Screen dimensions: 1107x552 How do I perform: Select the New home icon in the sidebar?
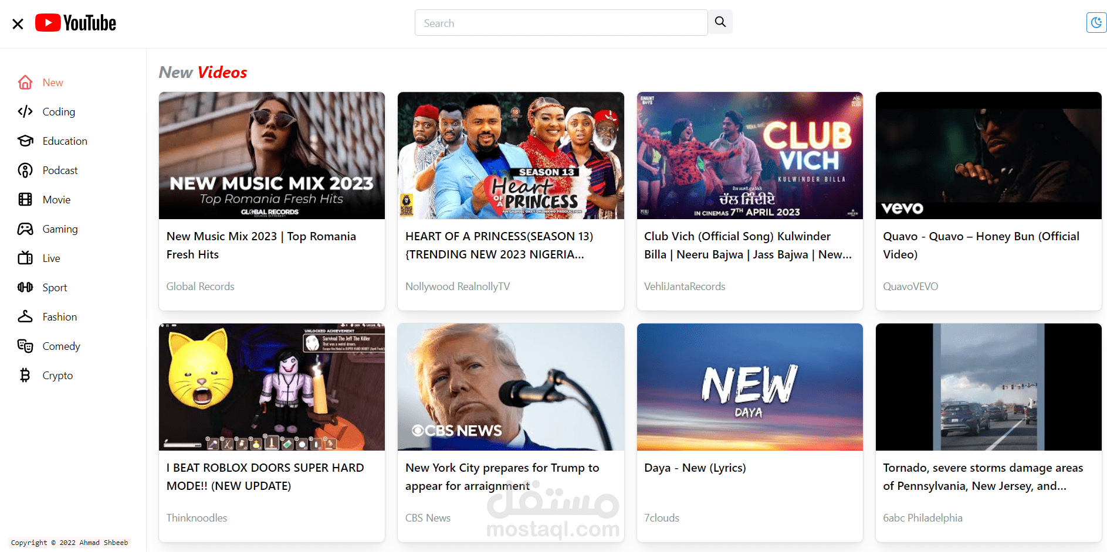pos(25,83)
